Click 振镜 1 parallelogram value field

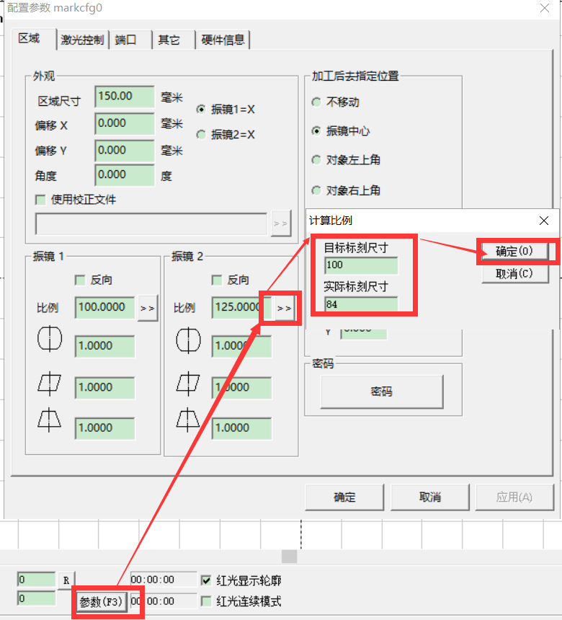click(104, 388)
